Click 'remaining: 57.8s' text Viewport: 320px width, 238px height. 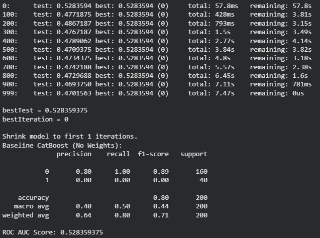point(281,6)
